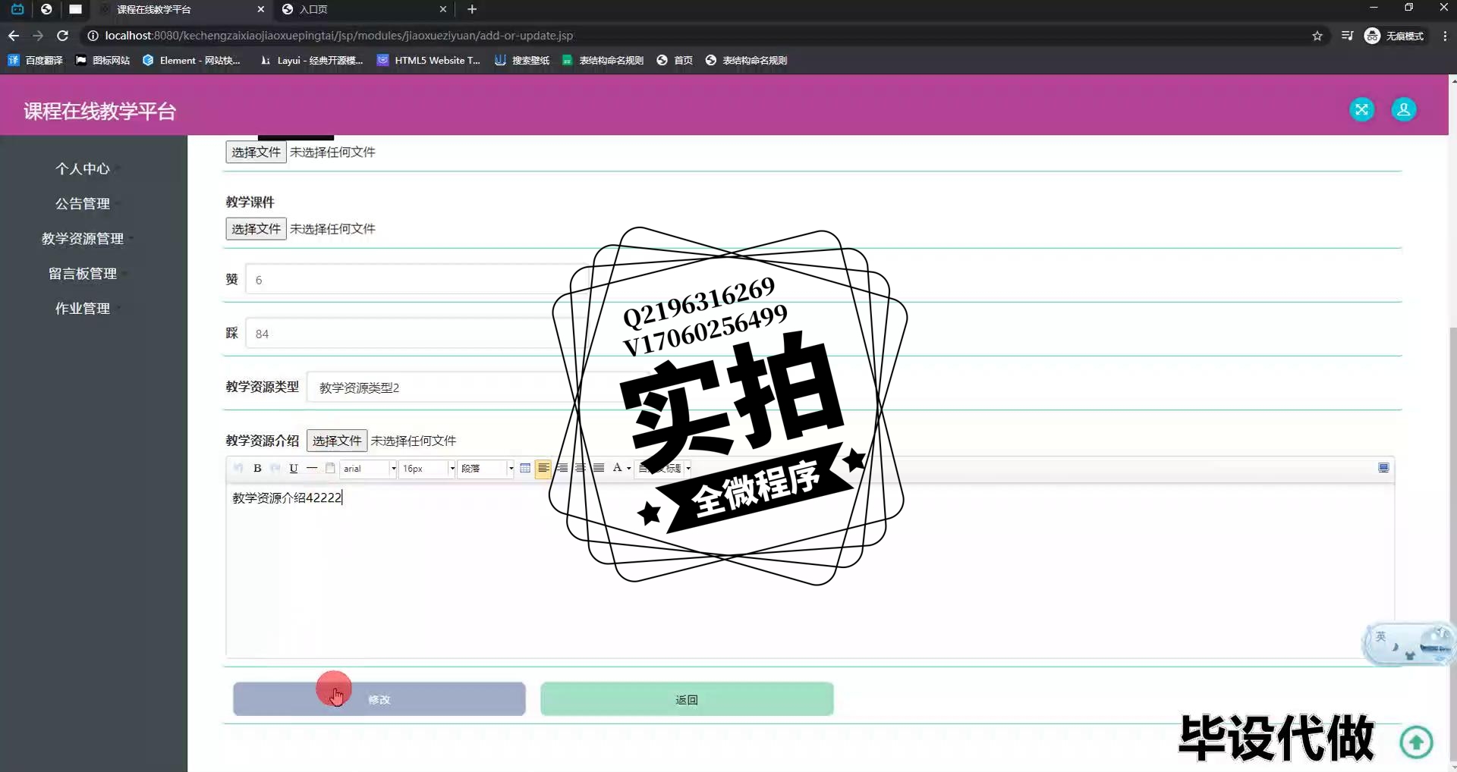Viewport: 1457px width, 772px height.
Task: Open HTML5 Website T... bookmark
Action: 429,60
